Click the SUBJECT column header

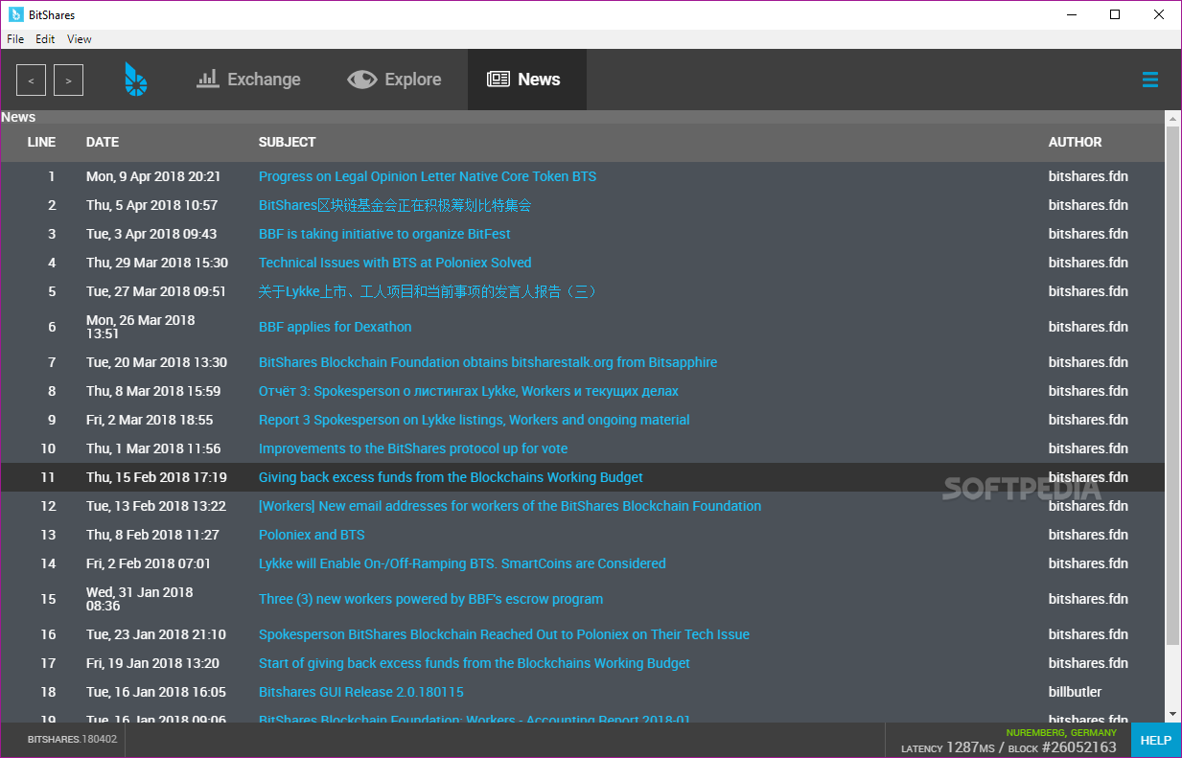click(x=287, y=142)
